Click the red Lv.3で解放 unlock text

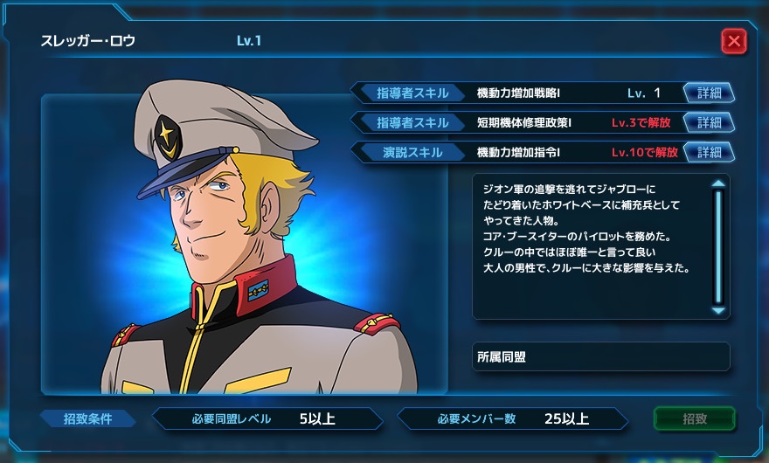pos(641,122)
